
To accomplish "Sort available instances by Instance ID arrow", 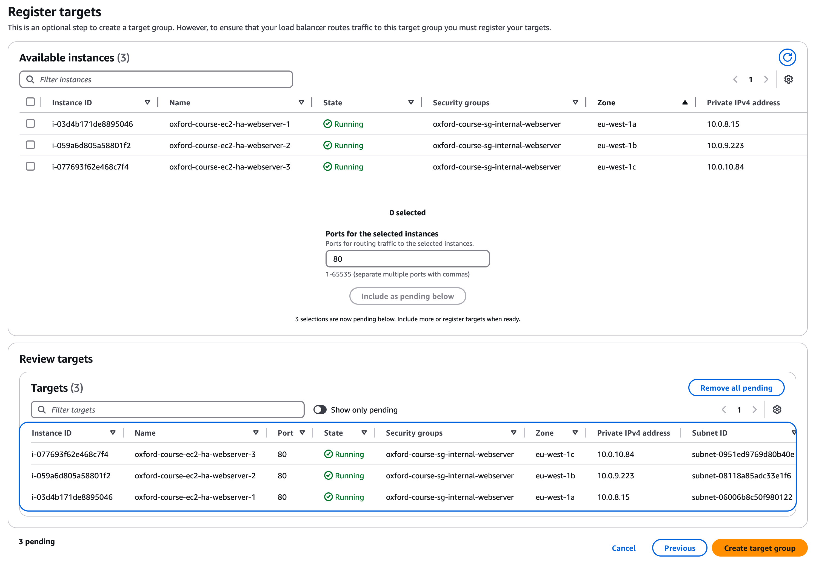I will [147, 103].
